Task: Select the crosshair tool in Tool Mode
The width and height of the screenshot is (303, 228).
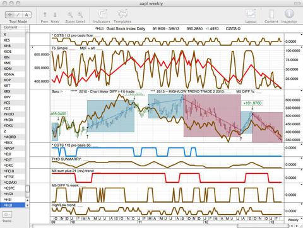Action: pyautogui.click(x=9, y=14)
